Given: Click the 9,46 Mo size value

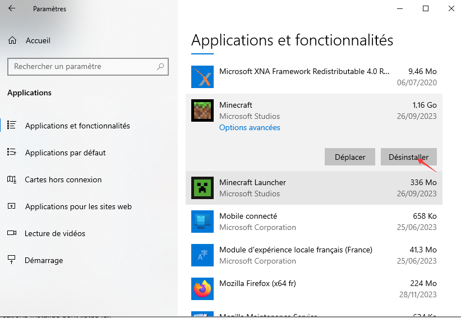Looking at the screenshot, I should click(422, 71).
